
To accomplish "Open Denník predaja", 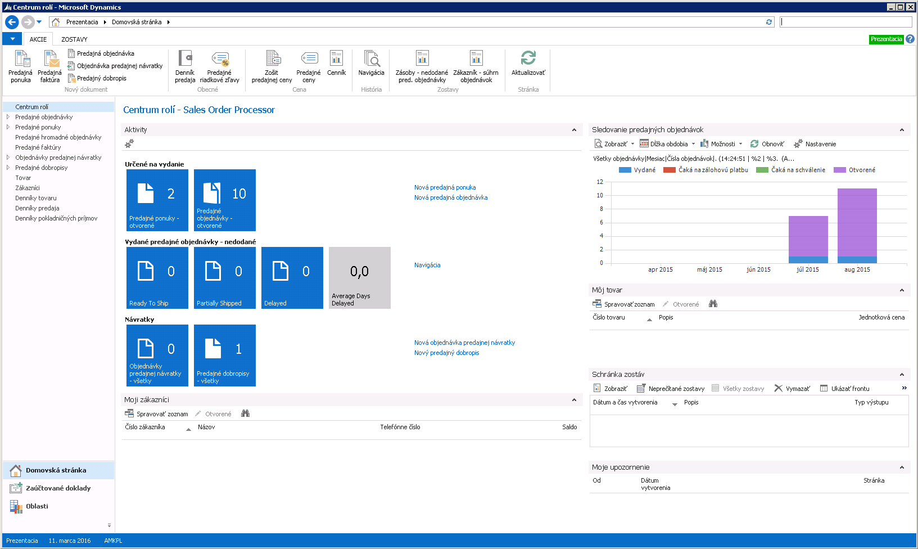I will (x=185, y=66).
